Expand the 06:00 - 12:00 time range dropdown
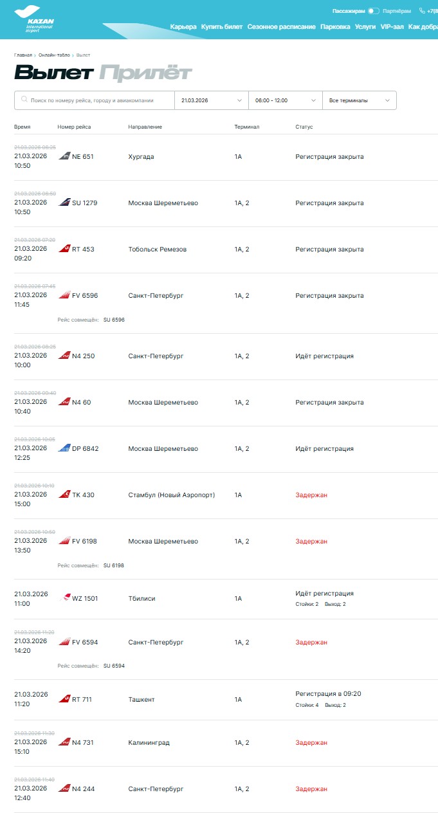This screenshot has width=438, height=813. click(x=286, y=100)
